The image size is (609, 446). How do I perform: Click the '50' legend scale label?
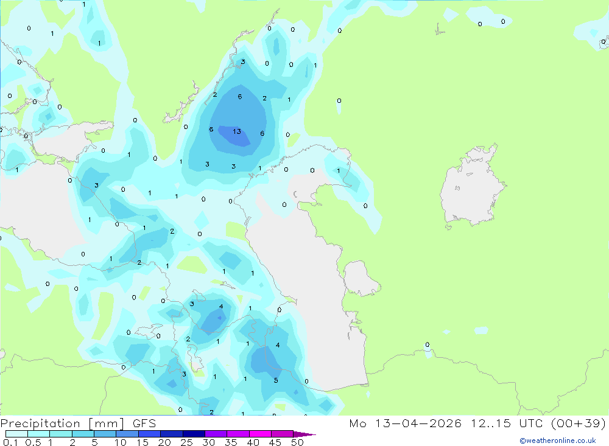pyautogui.click(x=298, y=442)
